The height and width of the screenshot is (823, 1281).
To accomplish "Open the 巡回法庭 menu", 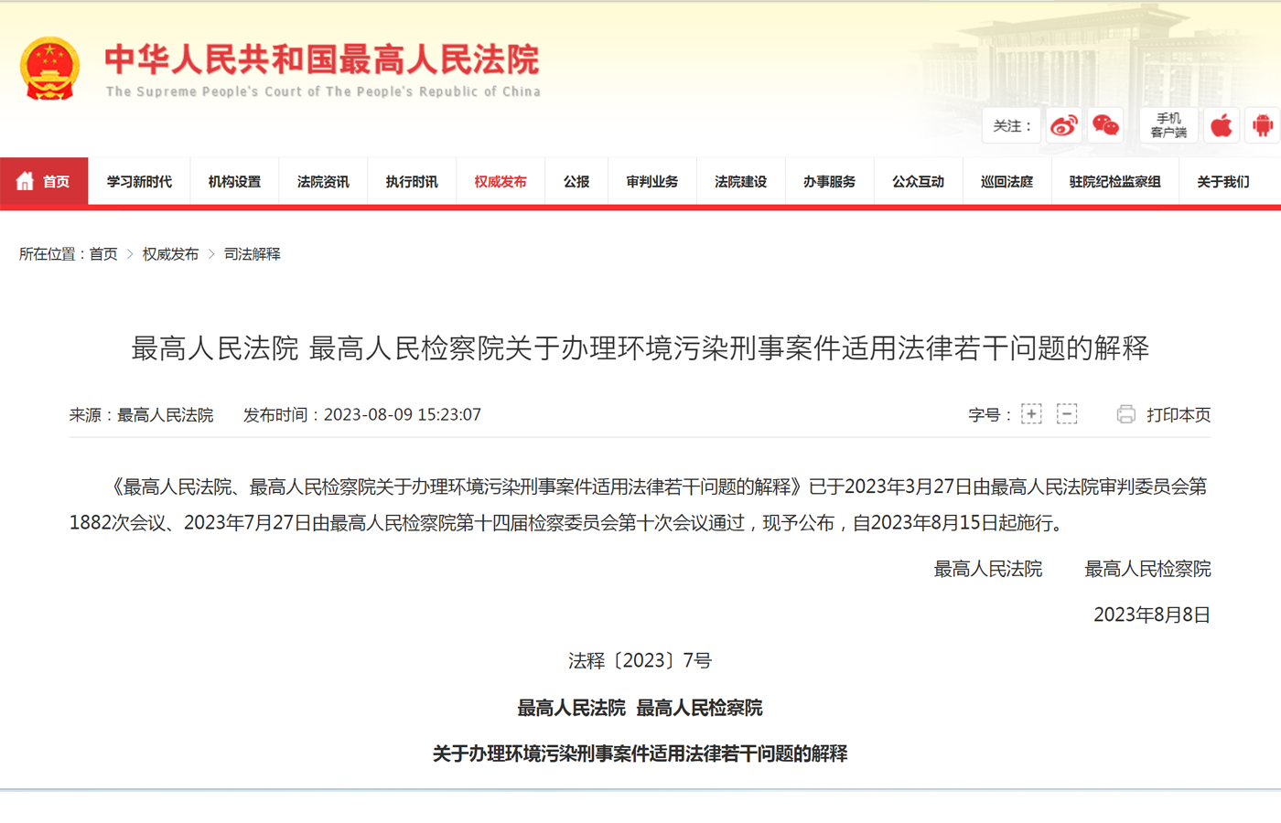I will (1007, 182).
